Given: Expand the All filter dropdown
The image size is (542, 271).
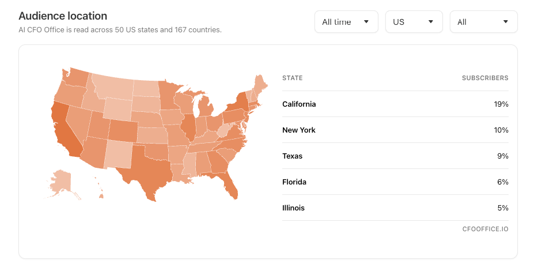Looking at the screenshot, I should tap(484, 22).
